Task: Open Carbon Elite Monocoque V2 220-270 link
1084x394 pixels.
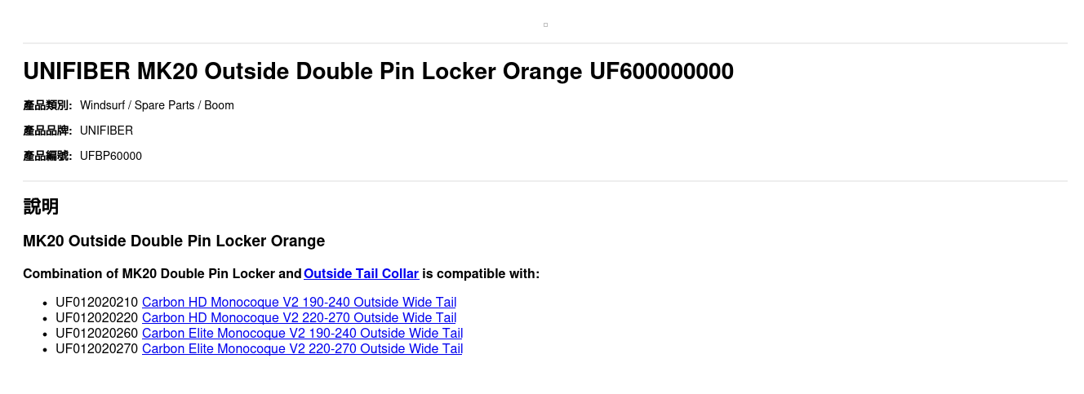Action: pos(302,349)
